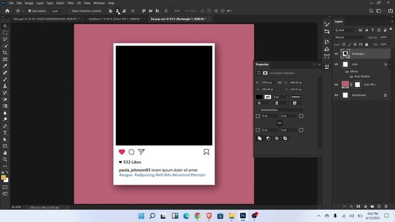
Task: Open Microsoft Edge from the taskbar
Action: coord(186,216)
